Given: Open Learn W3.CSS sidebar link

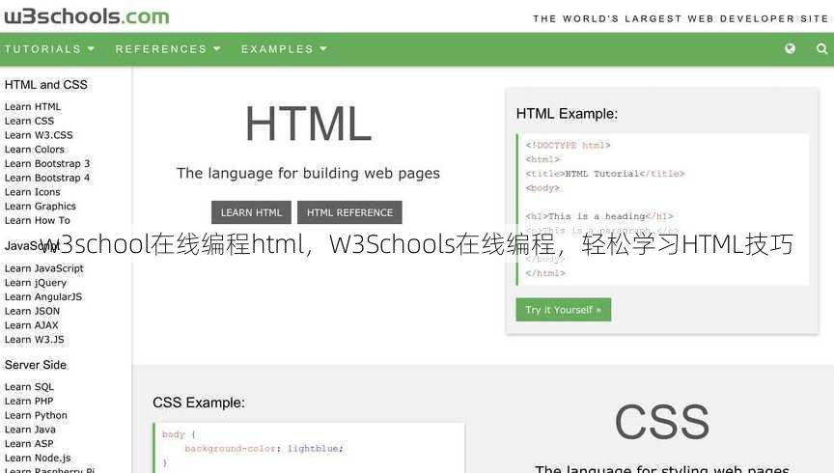Looking at the screenshot, I should (x=39, y=135).
